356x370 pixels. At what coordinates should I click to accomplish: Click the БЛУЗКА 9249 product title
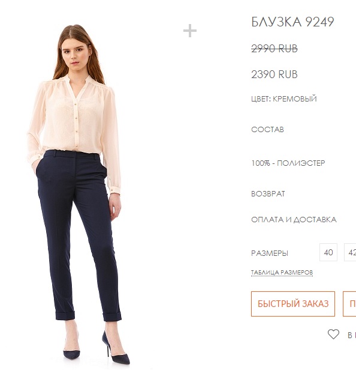292,22
